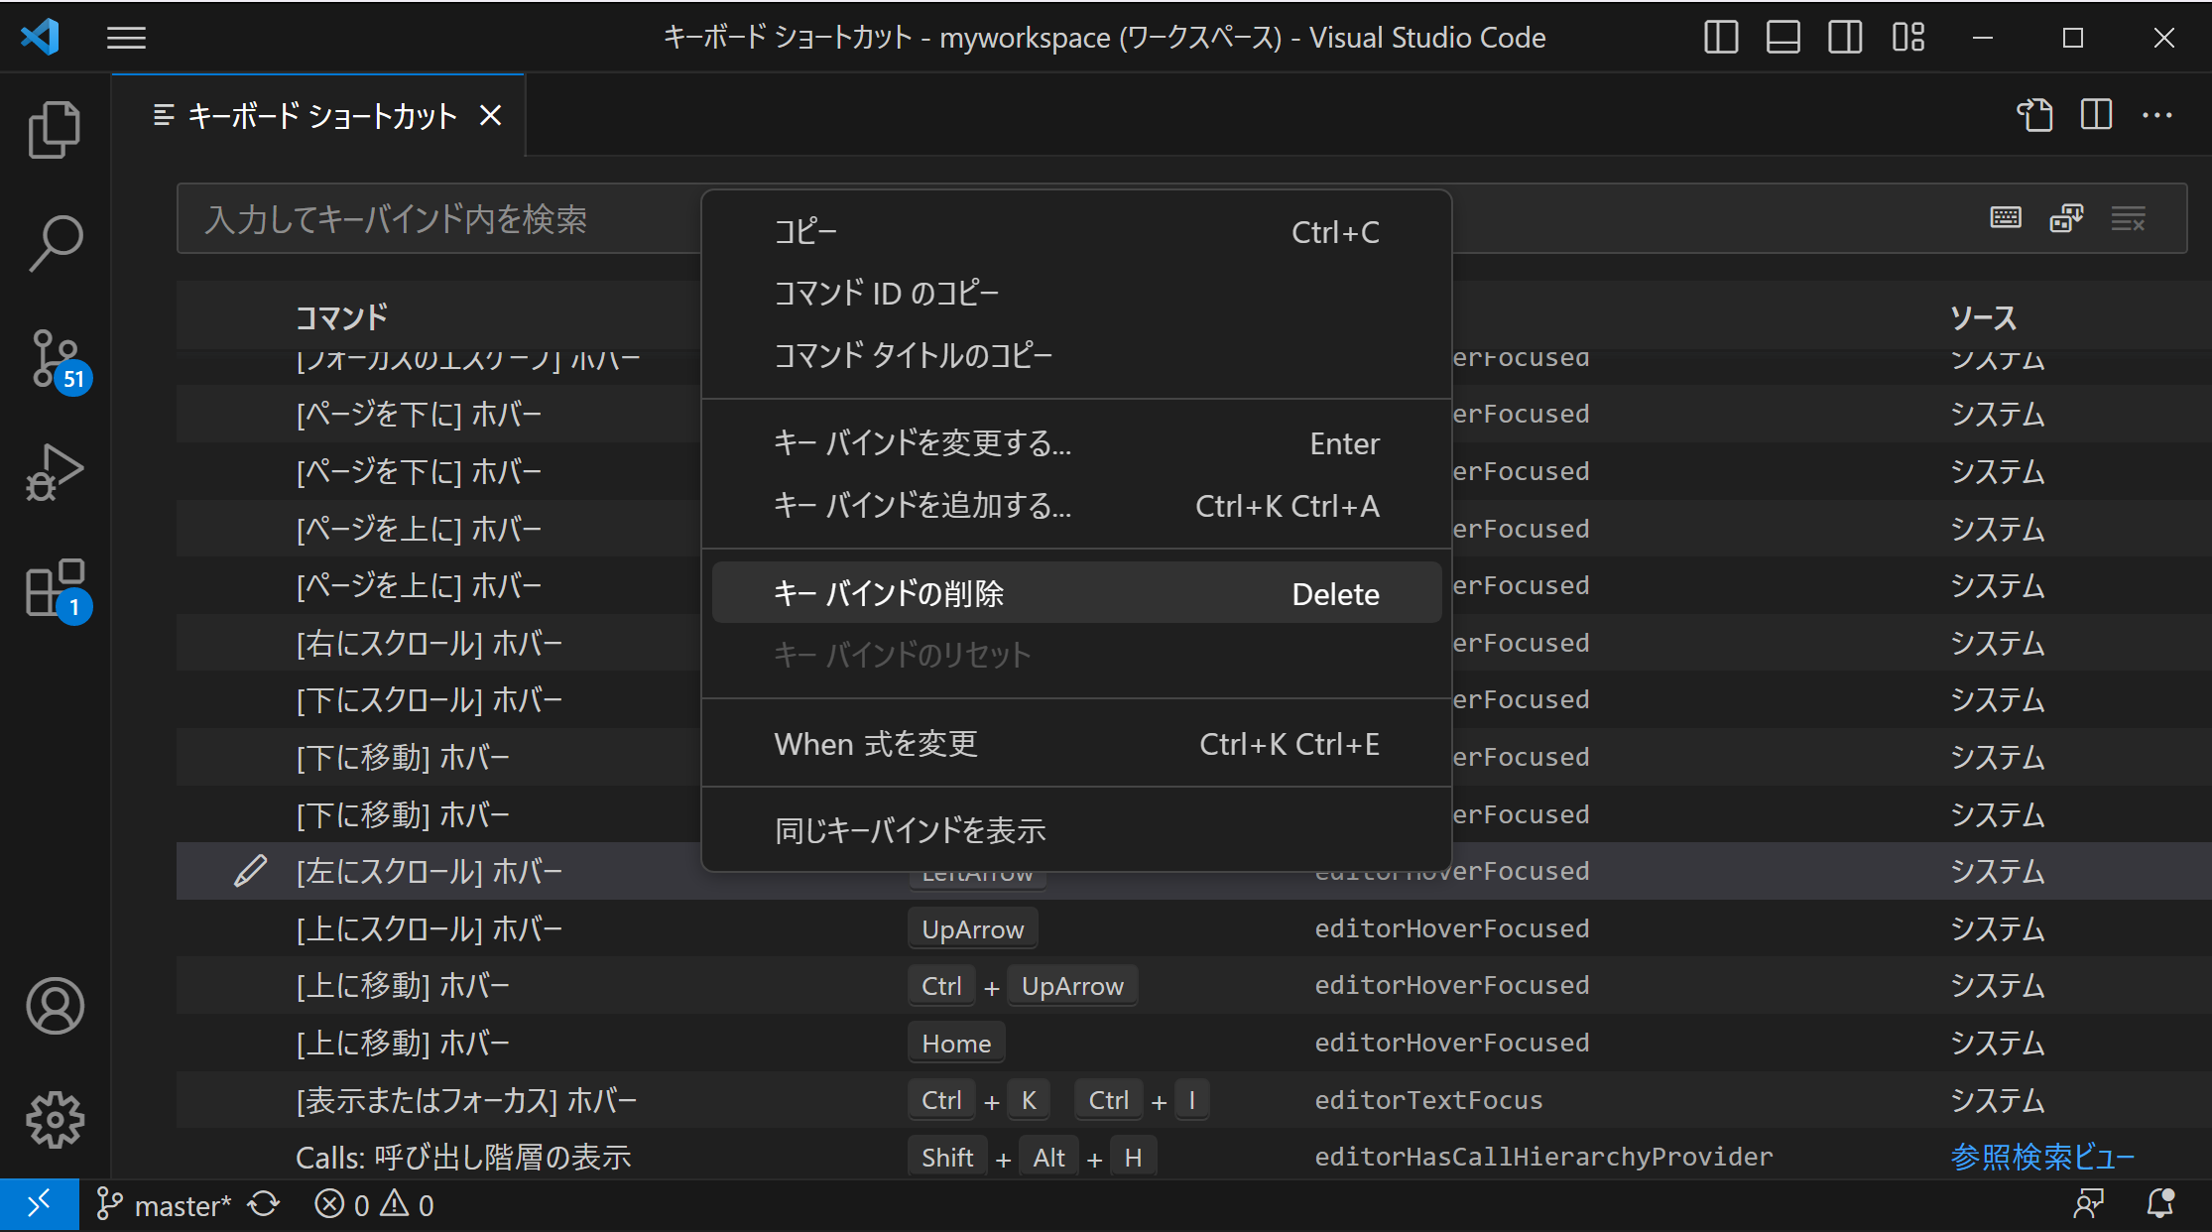The height and width of the screenshot is (1232, 2212).
Task: Open the editor's more actions (…) menu
Action: [2157, 115]
